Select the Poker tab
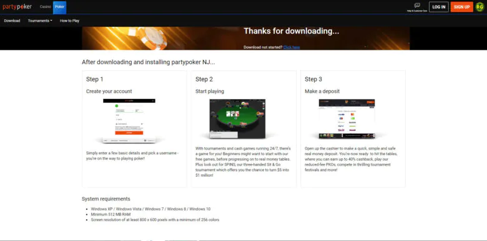The height and width of the screenshot is (241, 487). click(x=60, y=7)
